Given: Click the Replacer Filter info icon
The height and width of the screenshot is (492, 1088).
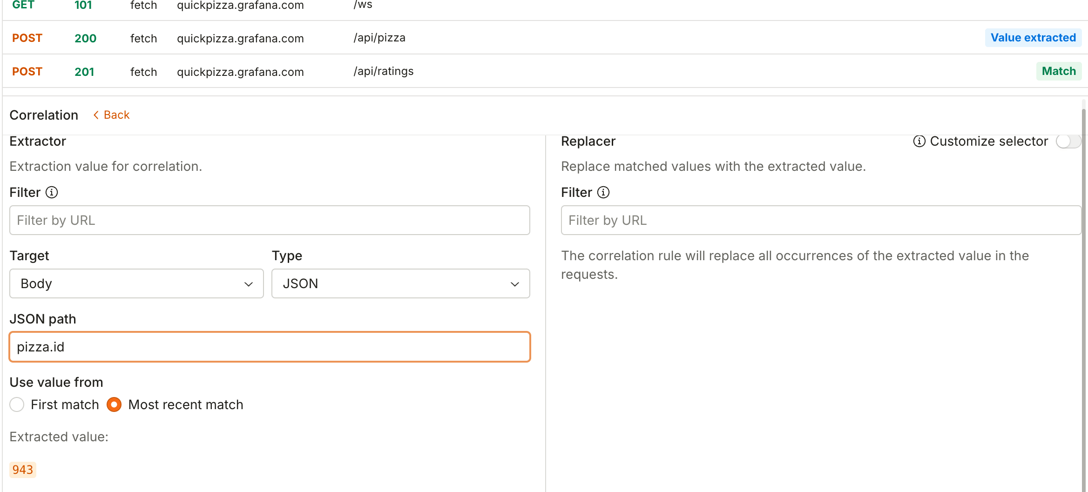Looking at the screenshot, I should click(x=603, y=192).
